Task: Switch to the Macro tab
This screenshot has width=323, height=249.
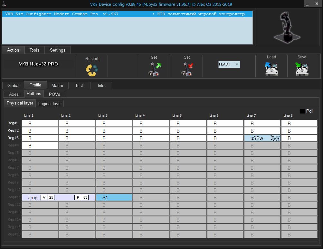Action: (x=57, y=85)
